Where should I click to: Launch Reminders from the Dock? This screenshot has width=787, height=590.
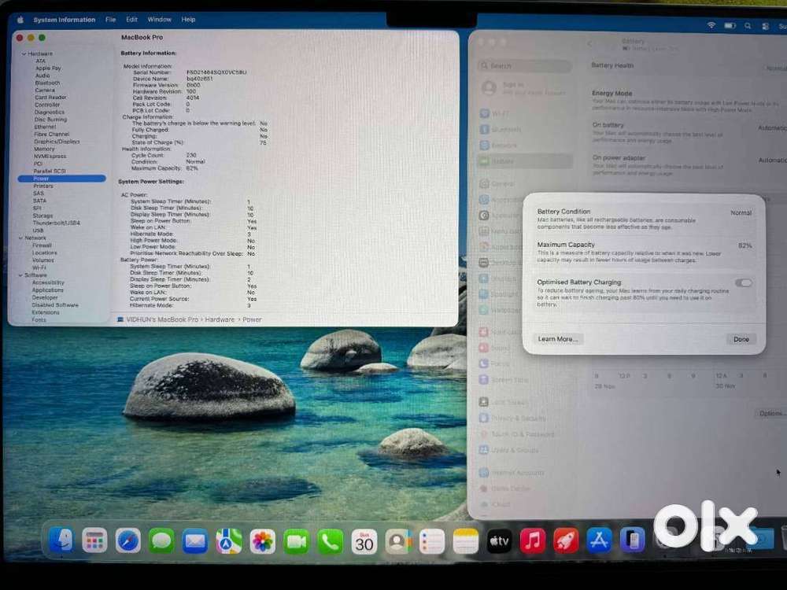coord(431,541)
